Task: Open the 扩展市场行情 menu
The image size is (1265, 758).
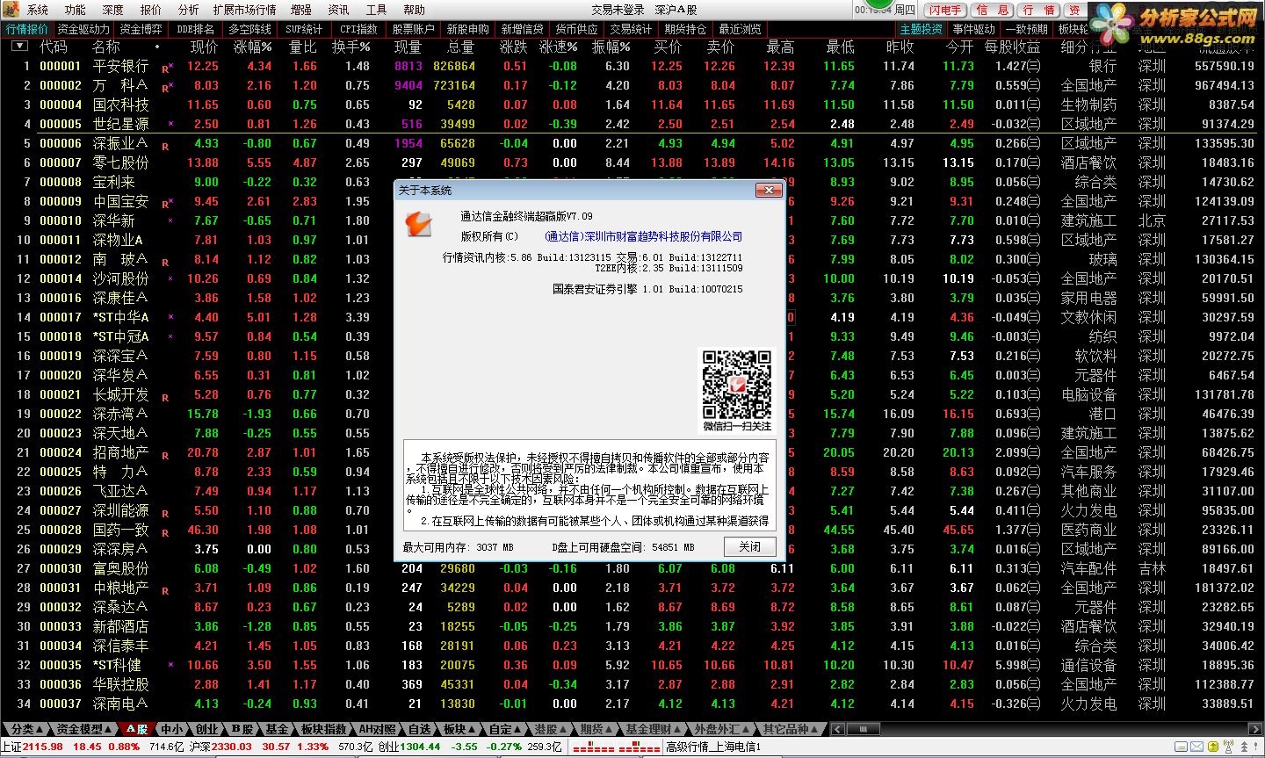Action: [x=244, y=10]
